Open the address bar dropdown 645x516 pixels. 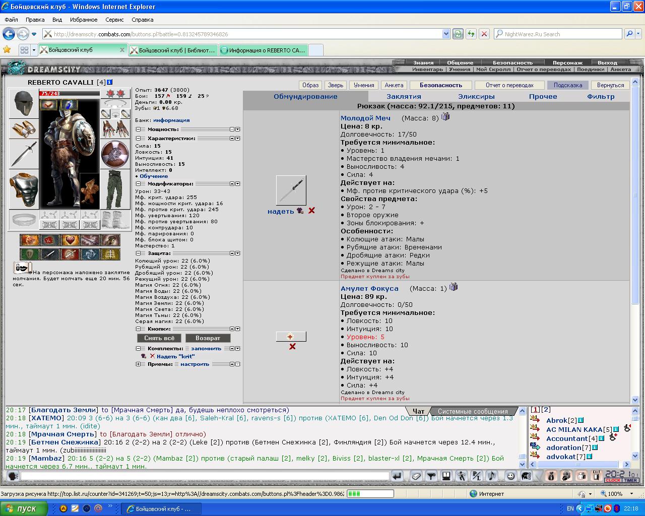[x=445, y=34]
